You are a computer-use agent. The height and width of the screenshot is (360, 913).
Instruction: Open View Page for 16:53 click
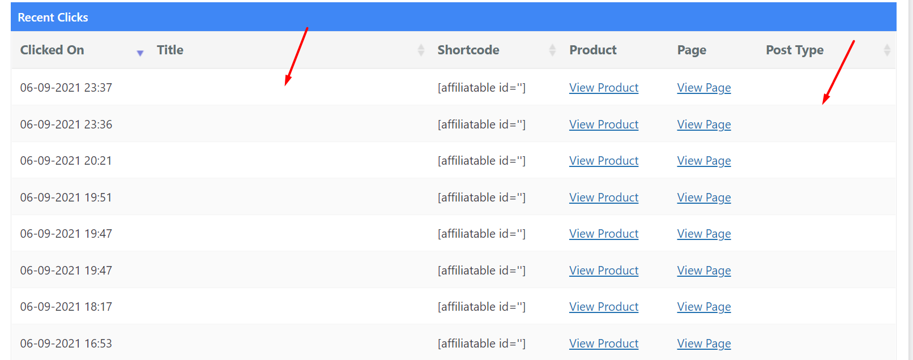coord(704,344)
